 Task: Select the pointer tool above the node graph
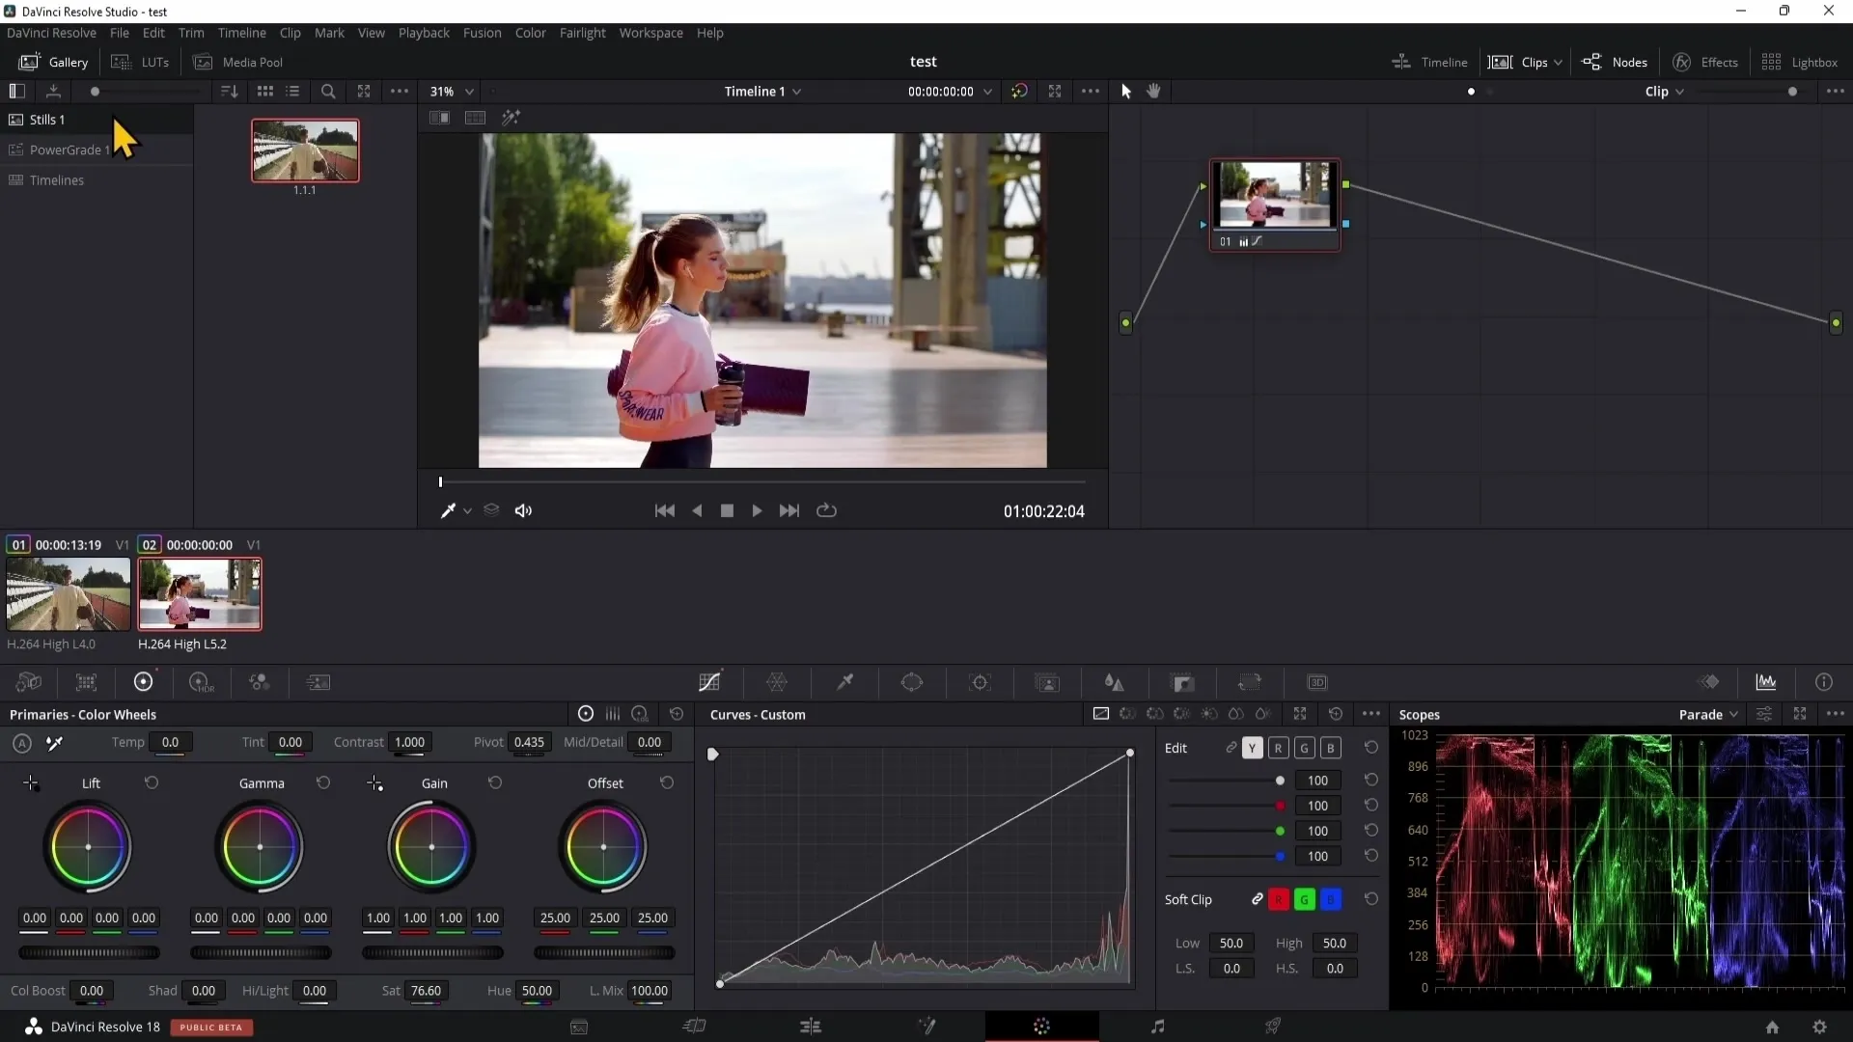point(1125,91)
